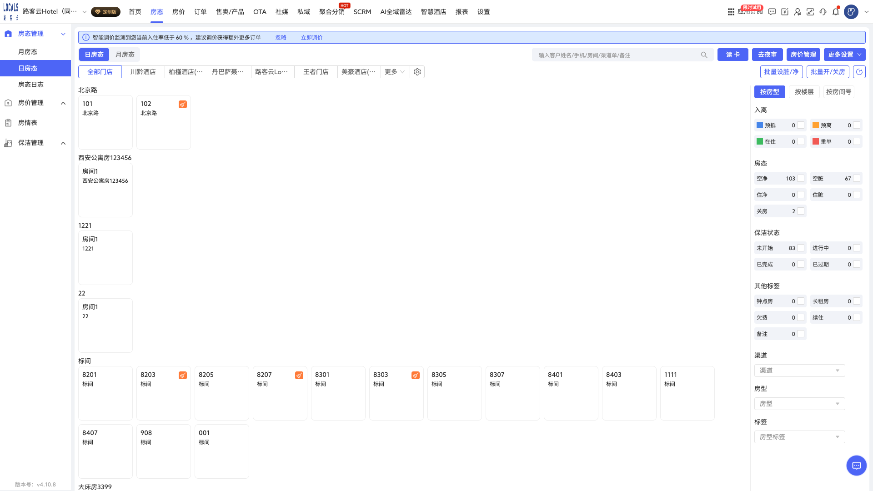The image size is (873, 491).
Task: Switch to 按楼层 view
Action: coord(804,92)
